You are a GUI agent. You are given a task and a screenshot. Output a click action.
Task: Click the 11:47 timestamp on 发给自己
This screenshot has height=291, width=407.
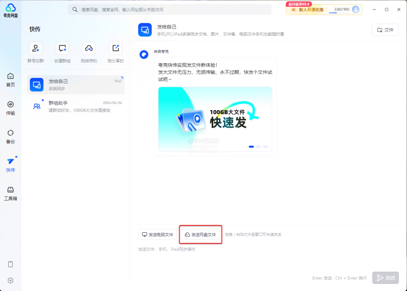point(118,81)
